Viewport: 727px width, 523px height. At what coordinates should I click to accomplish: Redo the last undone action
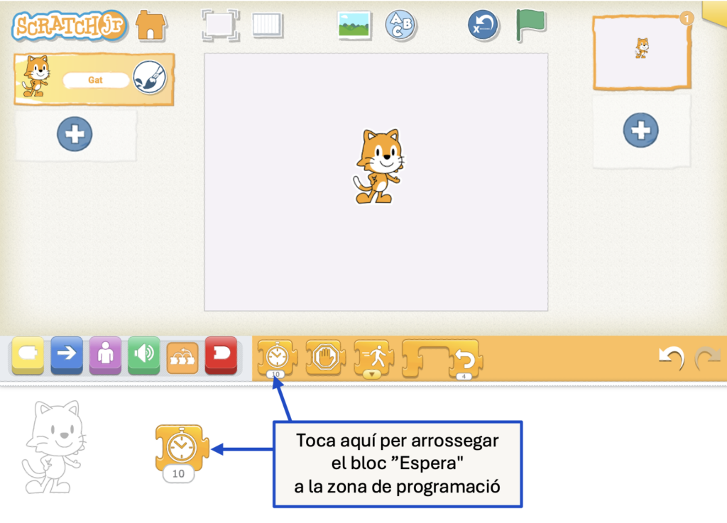707,358
